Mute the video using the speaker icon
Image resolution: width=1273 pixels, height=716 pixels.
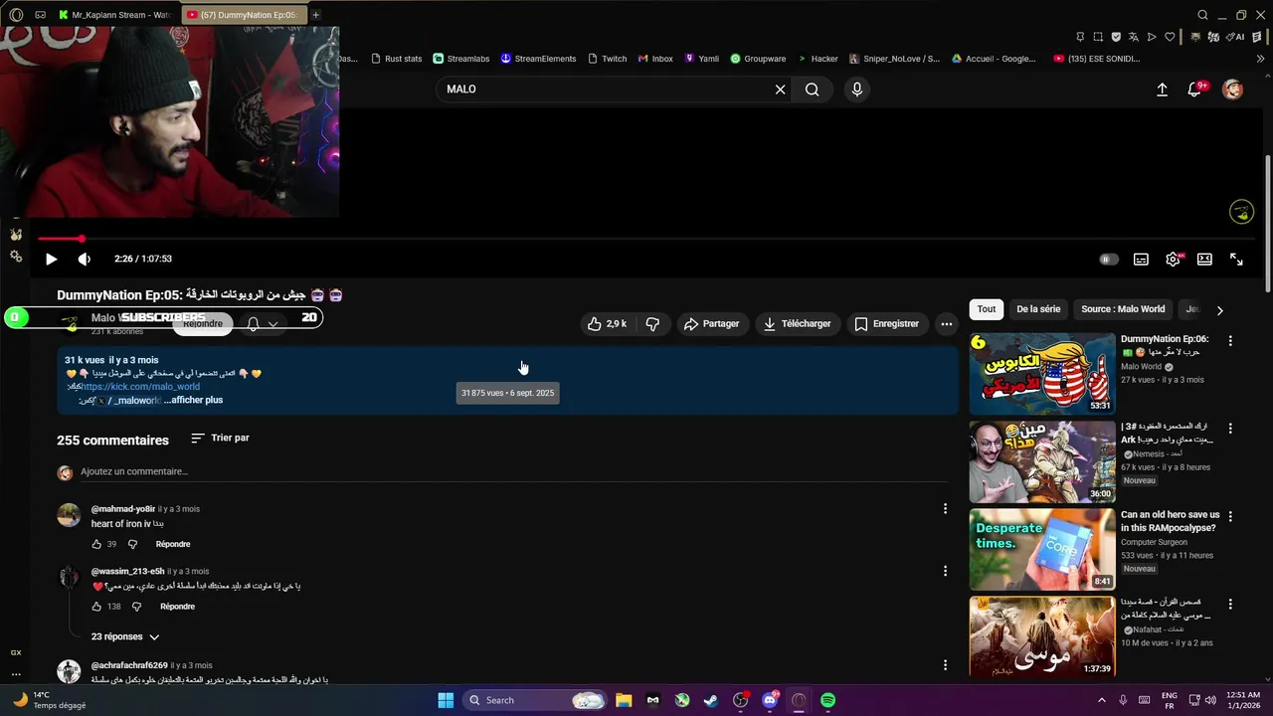pos(85,259)
